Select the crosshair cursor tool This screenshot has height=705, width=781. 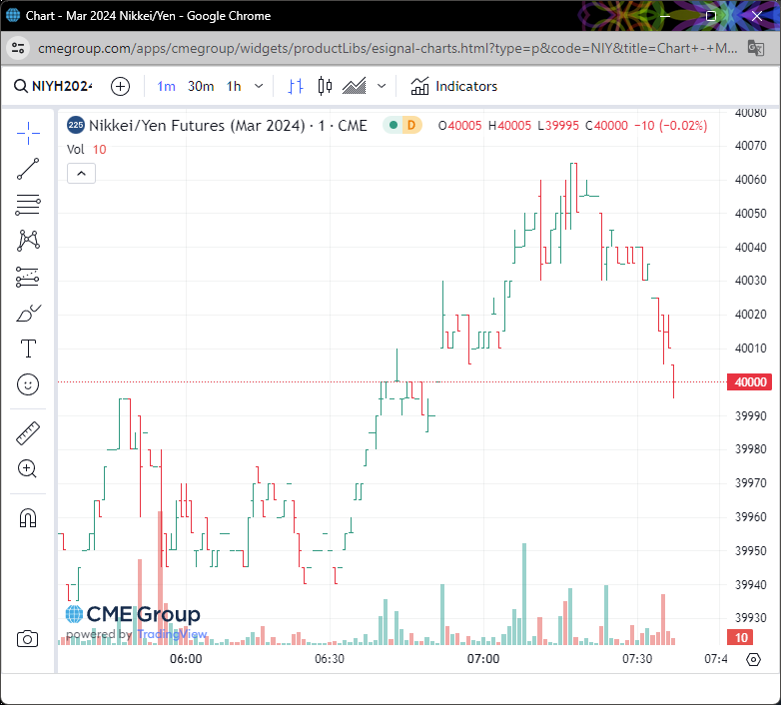click(x=28, y=133)
